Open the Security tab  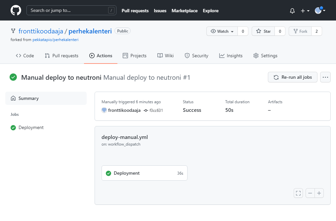(x=196, y=56)
